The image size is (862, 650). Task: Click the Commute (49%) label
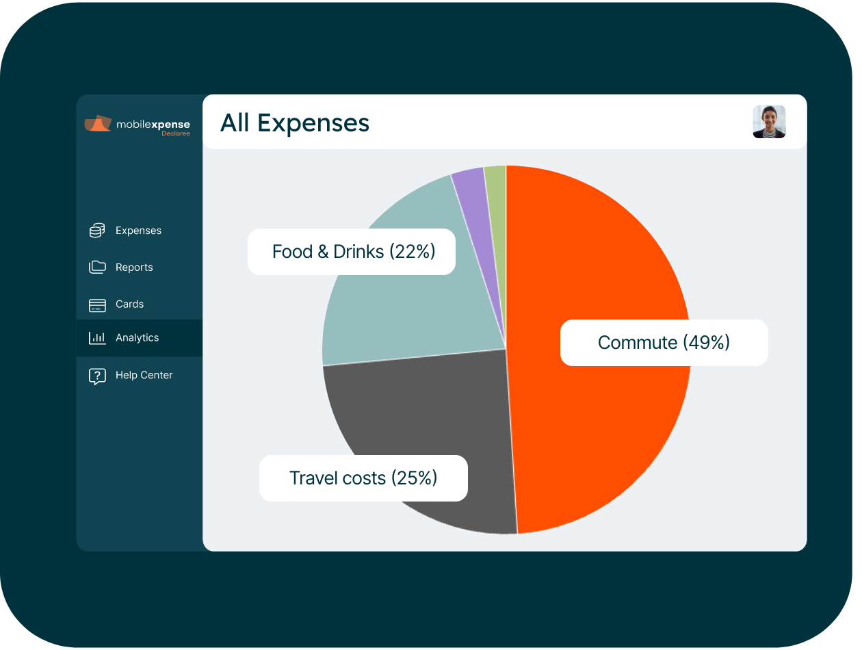(664, 342)
